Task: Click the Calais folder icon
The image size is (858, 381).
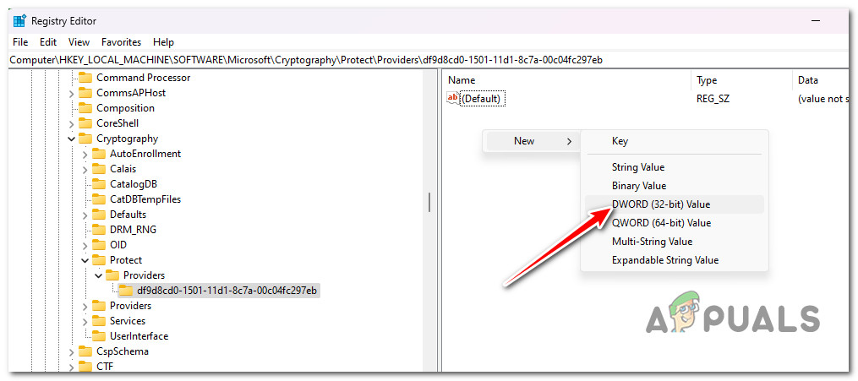Action: (x=99, y=169)
